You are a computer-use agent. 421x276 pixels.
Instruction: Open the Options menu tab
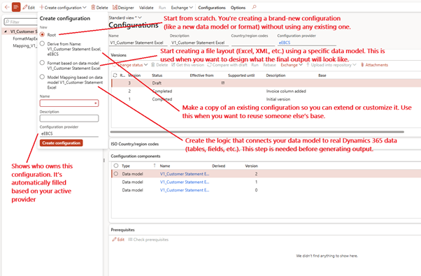pyautogui.click(x=238, y=8)
